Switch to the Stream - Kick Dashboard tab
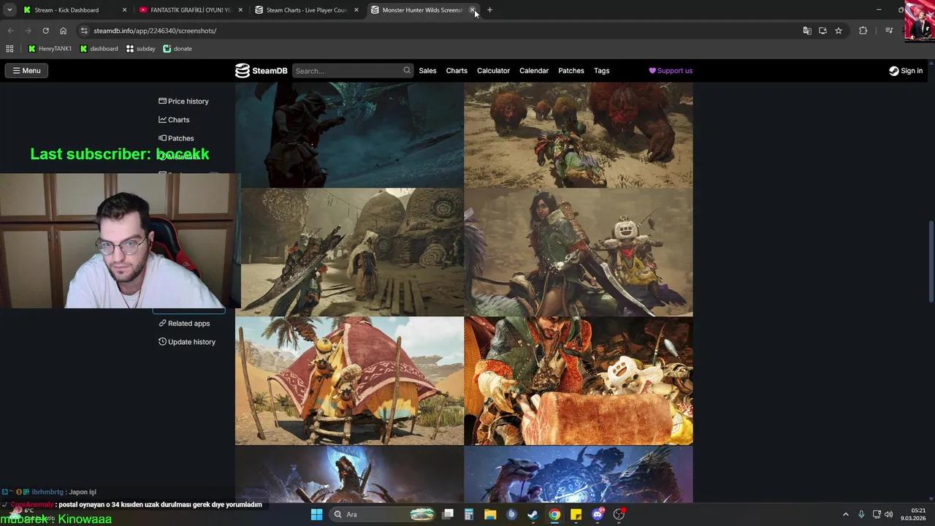 pos(66,10)
